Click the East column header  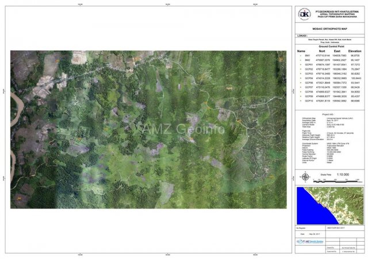coord(336,51)
